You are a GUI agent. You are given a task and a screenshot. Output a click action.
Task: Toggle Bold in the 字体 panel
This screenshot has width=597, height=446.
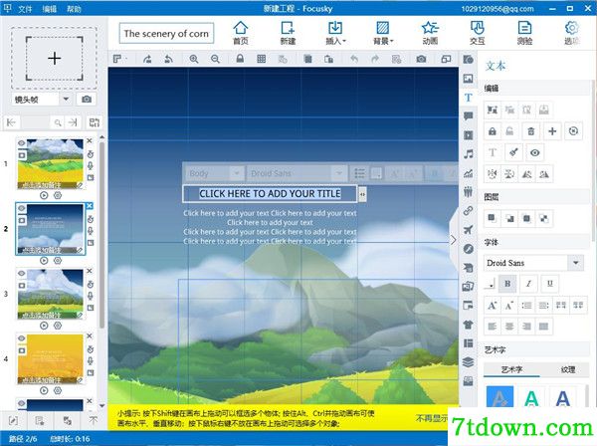tap(507, 284)
